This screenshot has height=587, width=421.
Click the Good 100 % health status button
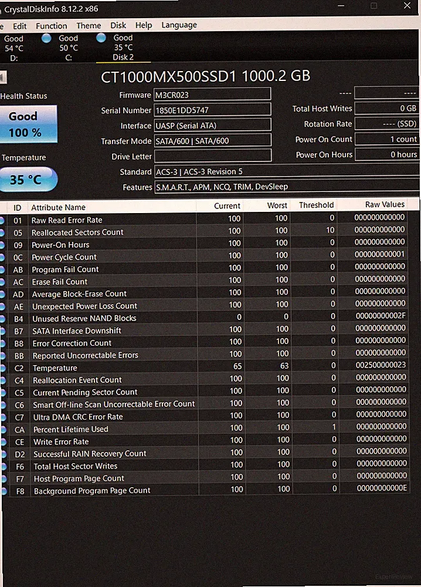28,124
